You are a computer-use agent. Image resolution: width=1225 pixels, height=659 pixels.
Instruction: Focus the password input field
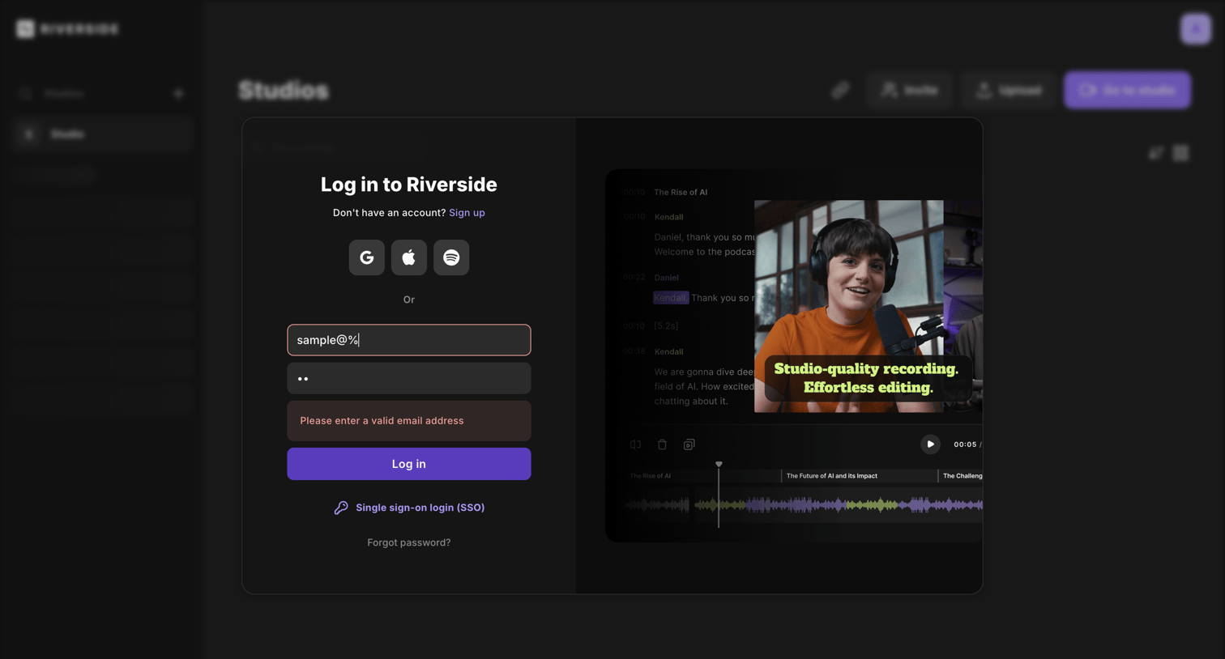[409, 378]
